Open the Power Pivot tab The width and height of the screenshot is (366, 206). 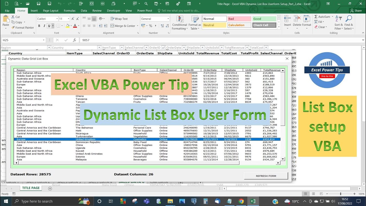[145, 11]
